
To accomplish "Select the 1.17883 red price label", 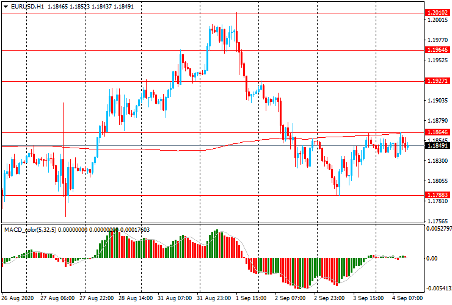I will coord(437,195).
